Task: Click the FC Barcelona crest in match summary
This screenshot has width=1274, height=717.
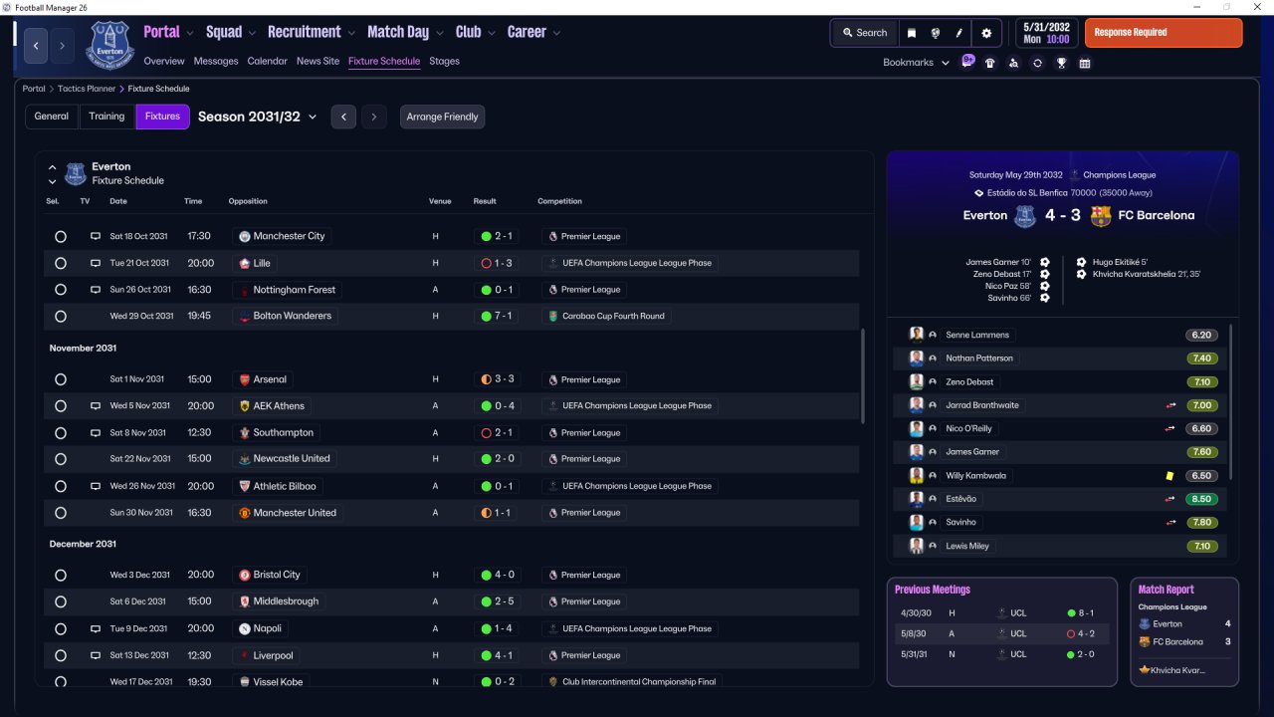Action: (1101, 215)
